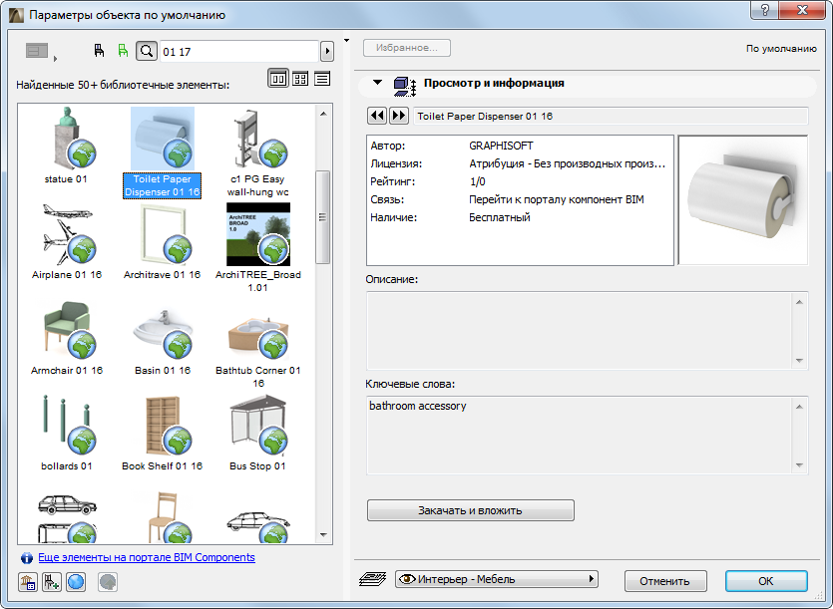Open the Интерьер - Мебель layer dropdown
Viewport: 833px width, 609px height.
(x=496, y=579)
